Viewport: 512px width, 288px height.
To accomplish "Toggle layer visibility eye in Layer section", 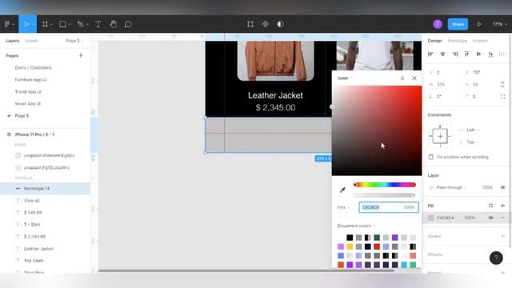I will pyautogui.click(x=502, y=187).
